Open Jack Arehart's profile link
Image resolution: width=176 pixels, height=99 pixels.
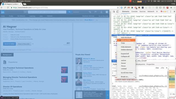click(87, 66)
